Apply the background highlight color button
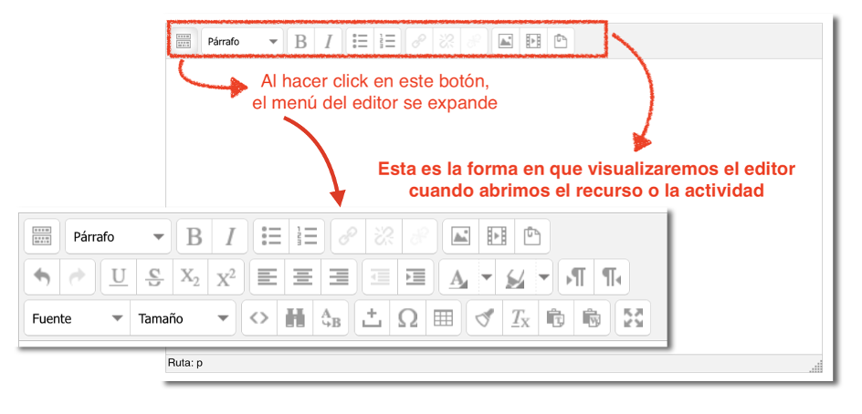 (x=516, y=278)
